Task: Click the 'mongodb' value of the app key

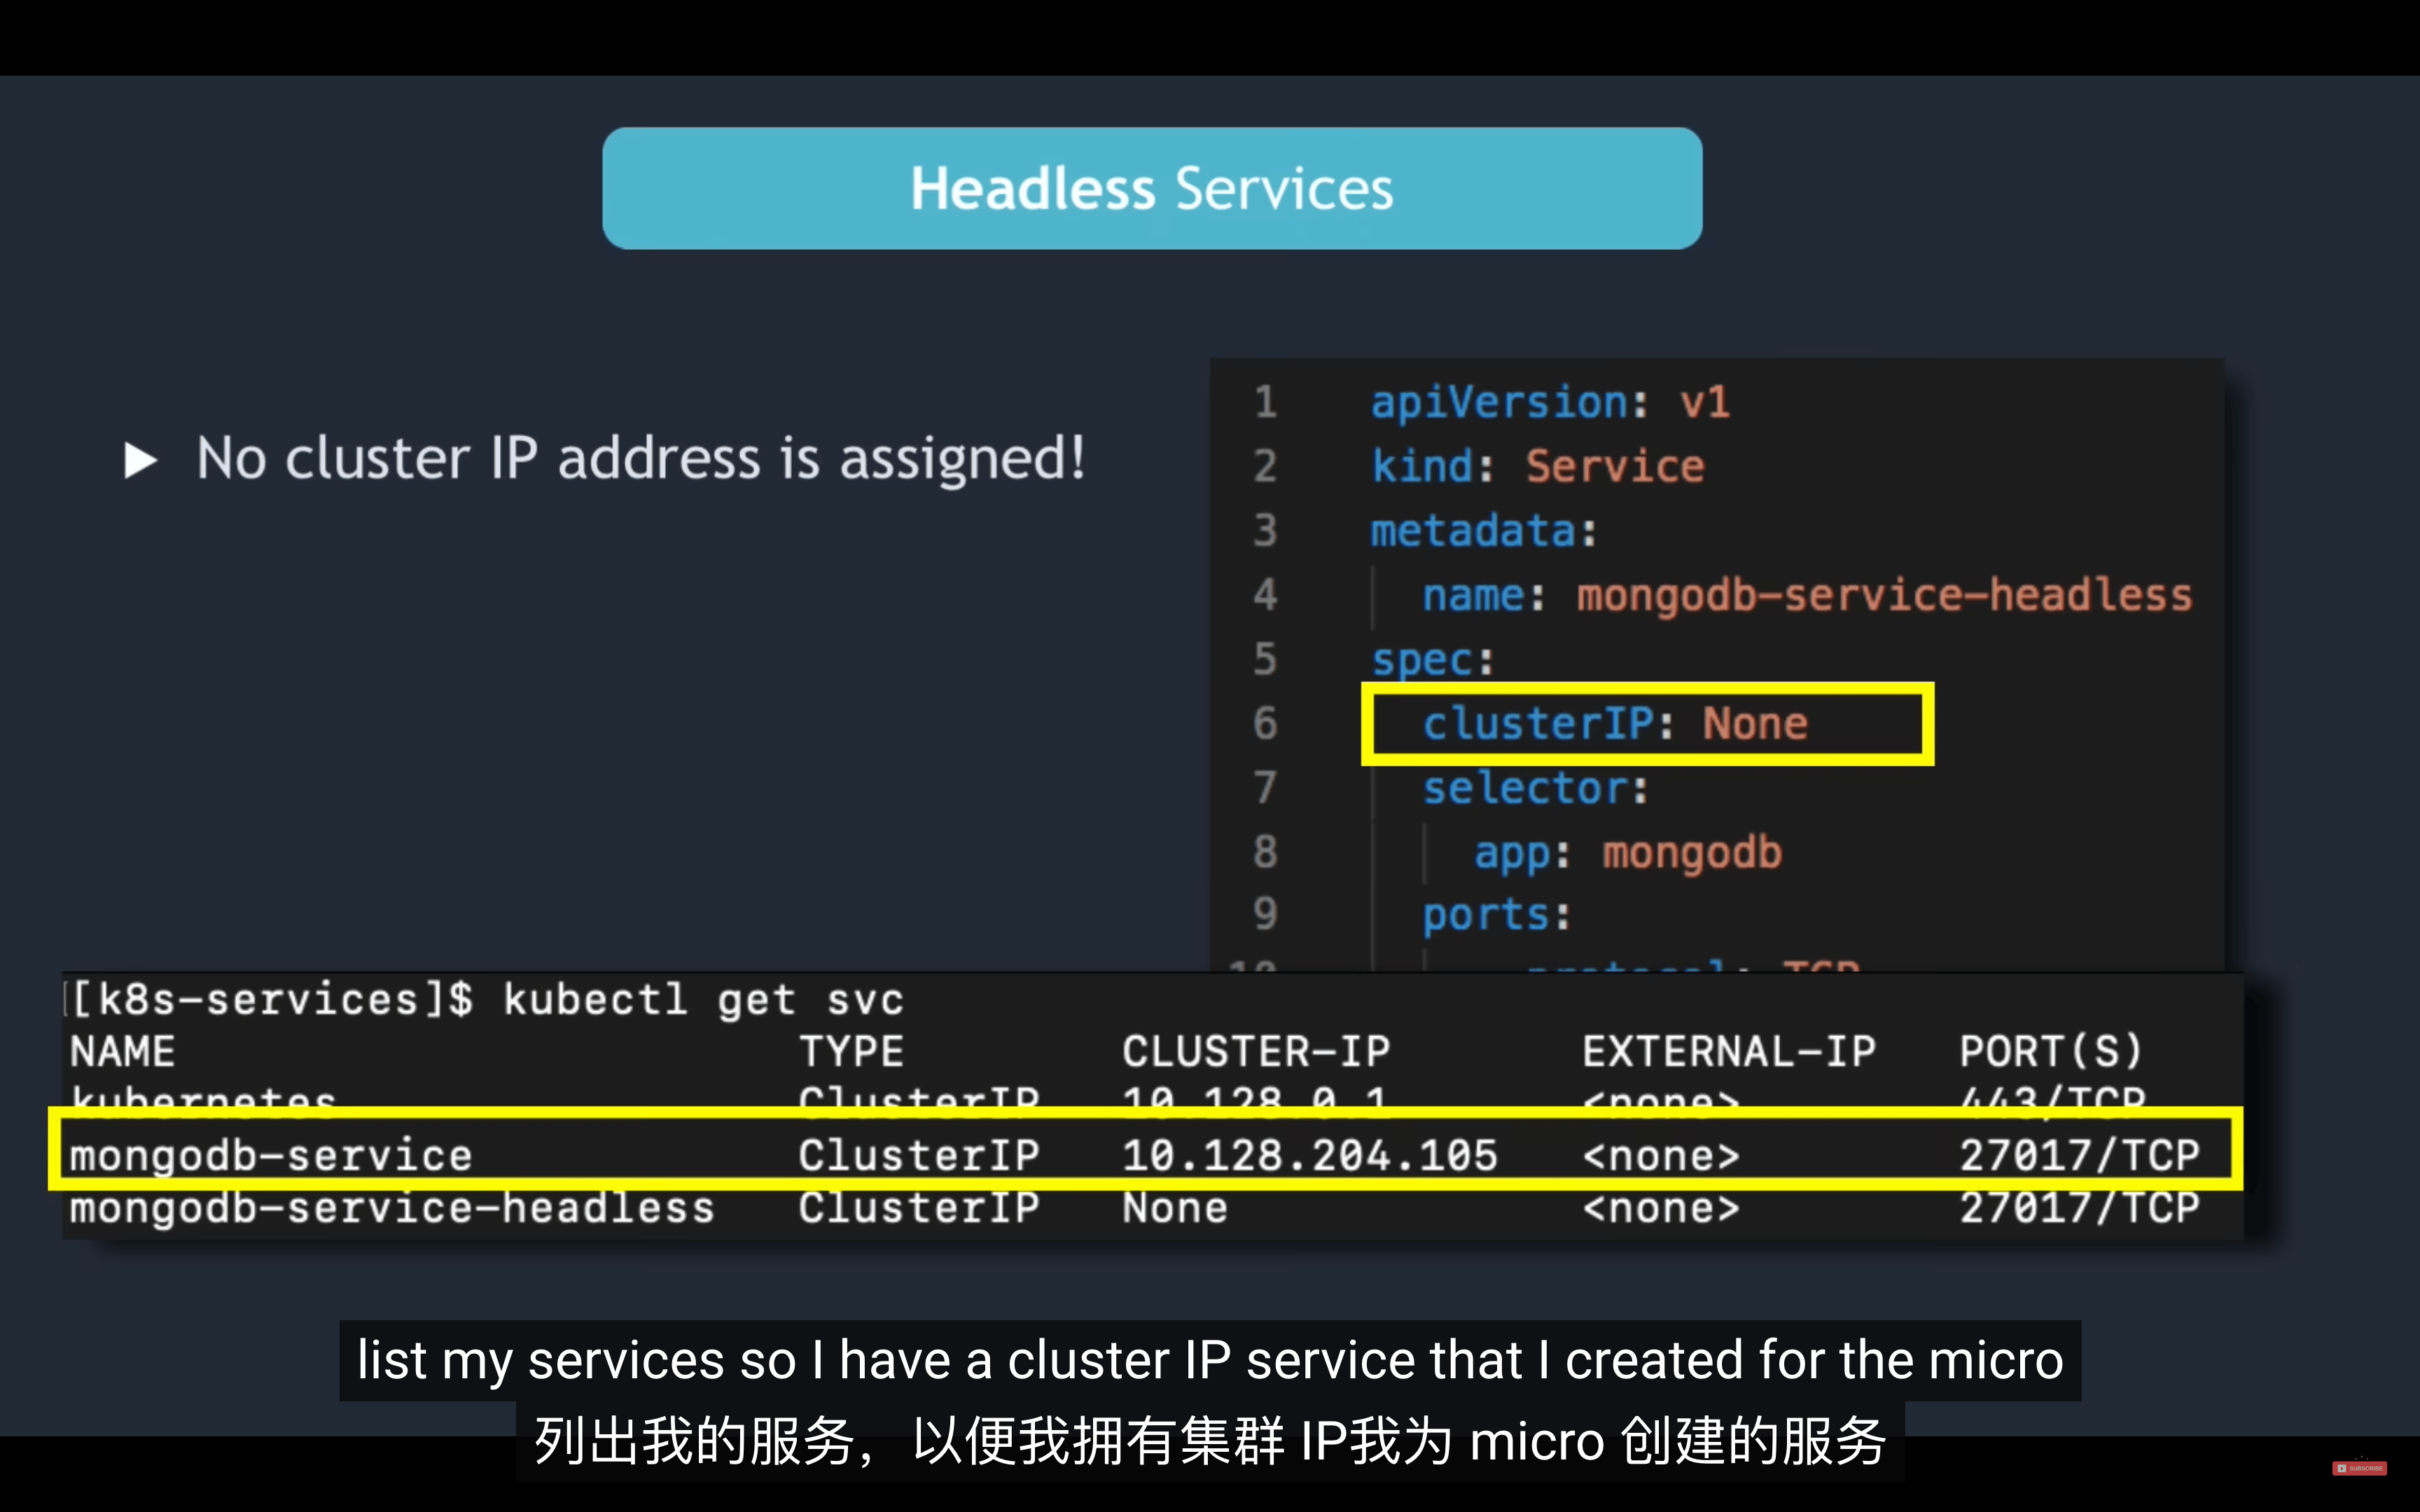Action: click(x=1692, y=853)
